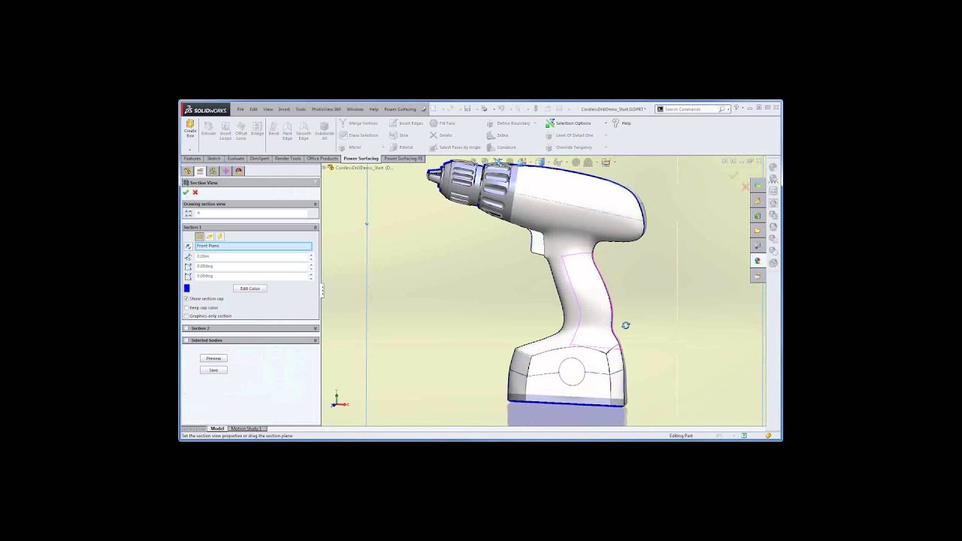Click the Front Plane reference field
Viewport: 962px width, 541px height.
(x=253, y=246)
